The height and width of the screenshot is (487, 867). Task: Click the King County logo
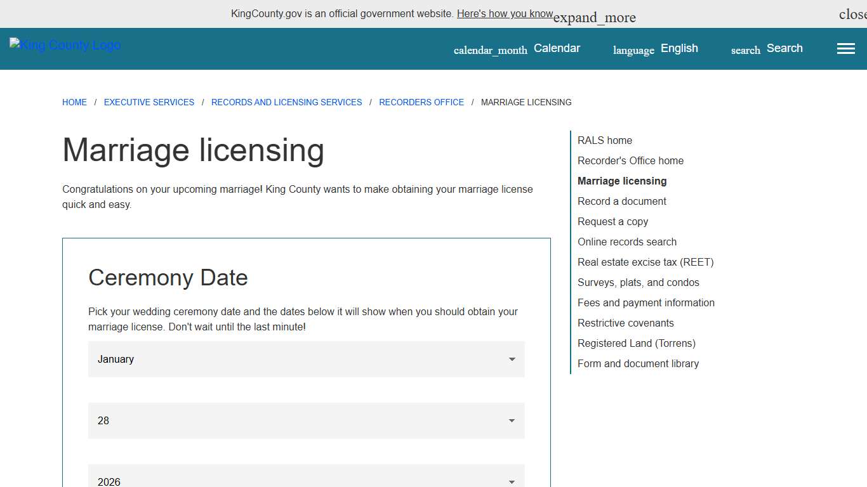pos(64,44)
